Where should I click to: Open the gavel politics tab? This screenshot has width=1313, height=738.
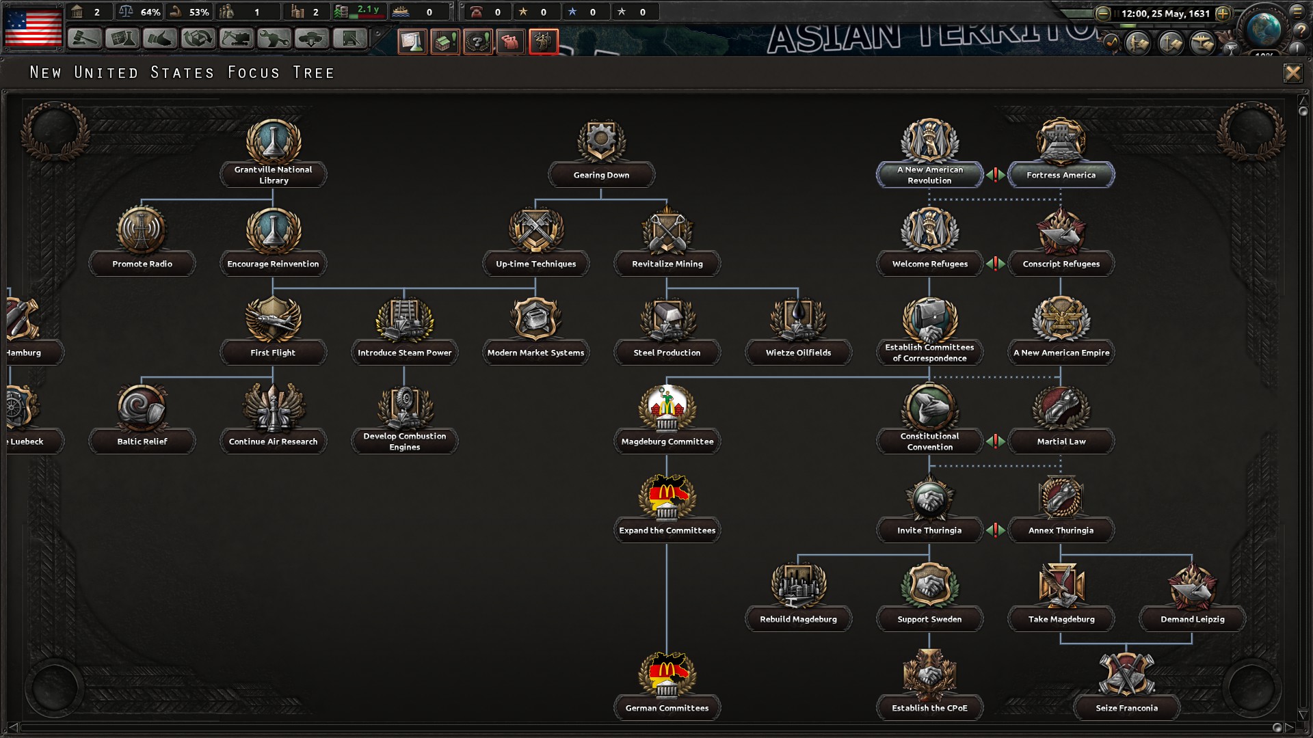click(x=85, y=38)
